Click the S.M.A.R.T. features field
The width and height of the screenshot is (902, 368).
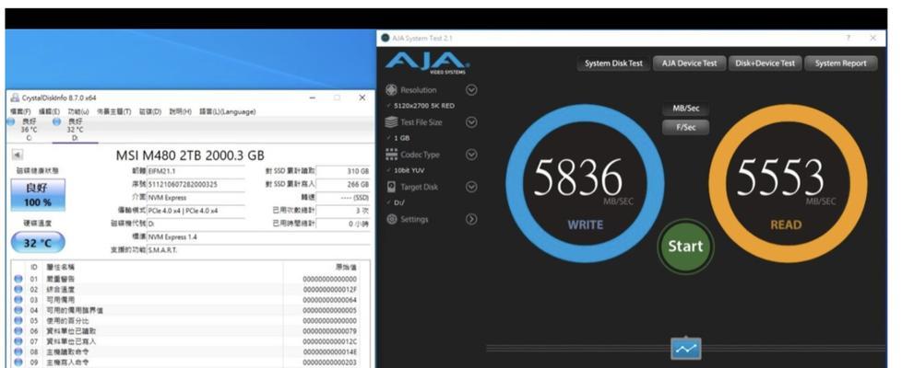coord(258,250)
